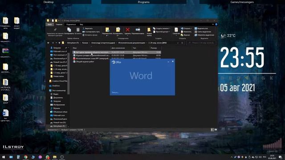The image size is (285, 160).
Task: Click the Explorer search input field
Action: pyautogui.click(x=201, y=43)
